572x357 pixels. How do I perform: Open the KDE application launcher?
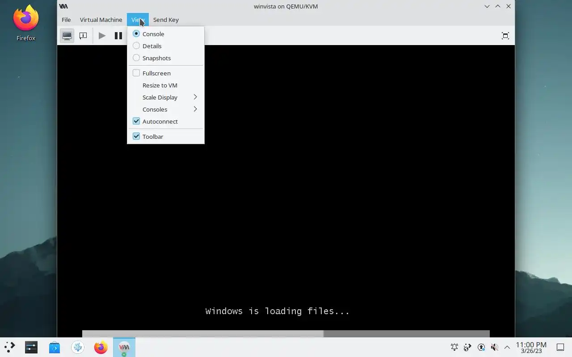(9, 347)
